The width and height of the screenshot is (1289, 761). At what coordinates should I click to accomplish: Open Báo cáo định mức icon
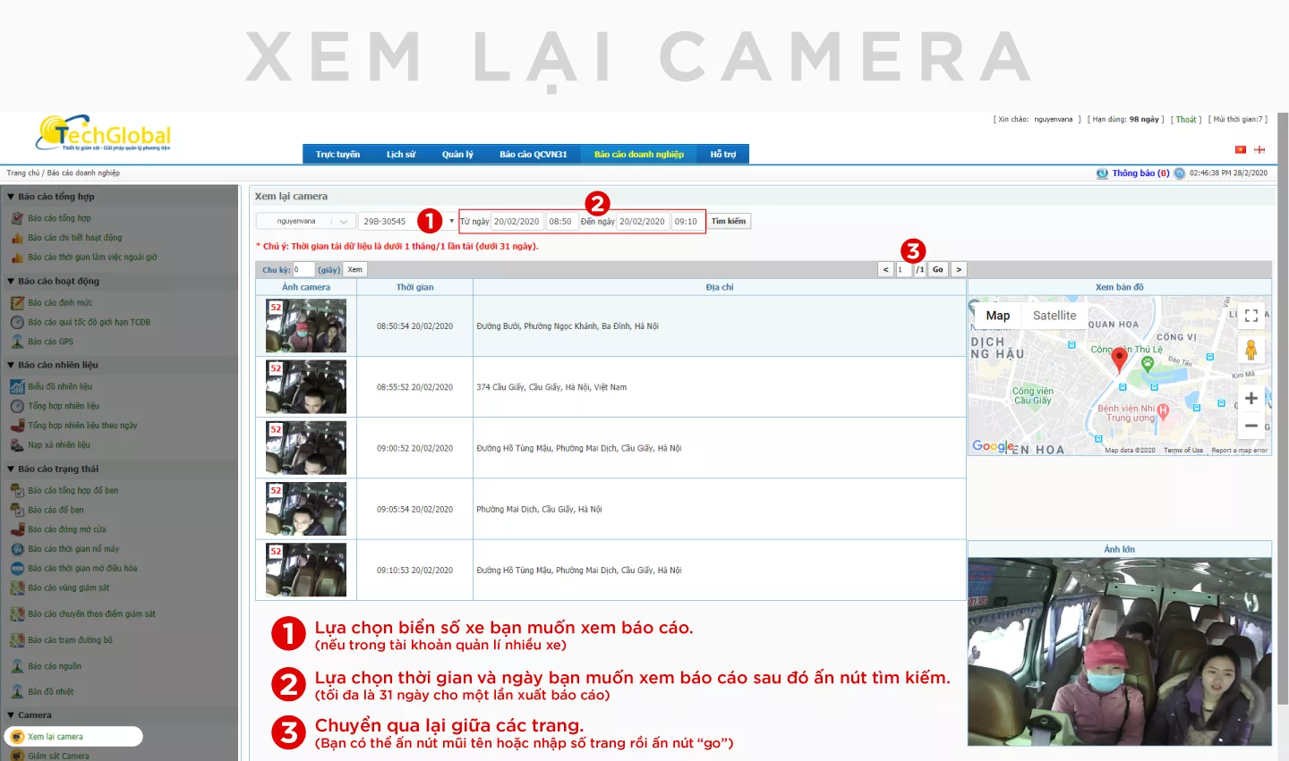point(17,303)
